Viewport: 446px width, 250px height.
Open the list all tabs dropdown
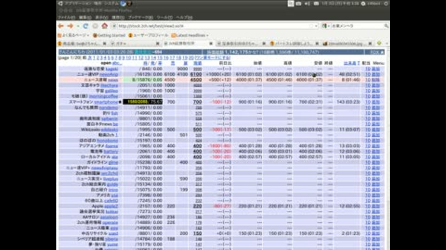click(387, 44)
